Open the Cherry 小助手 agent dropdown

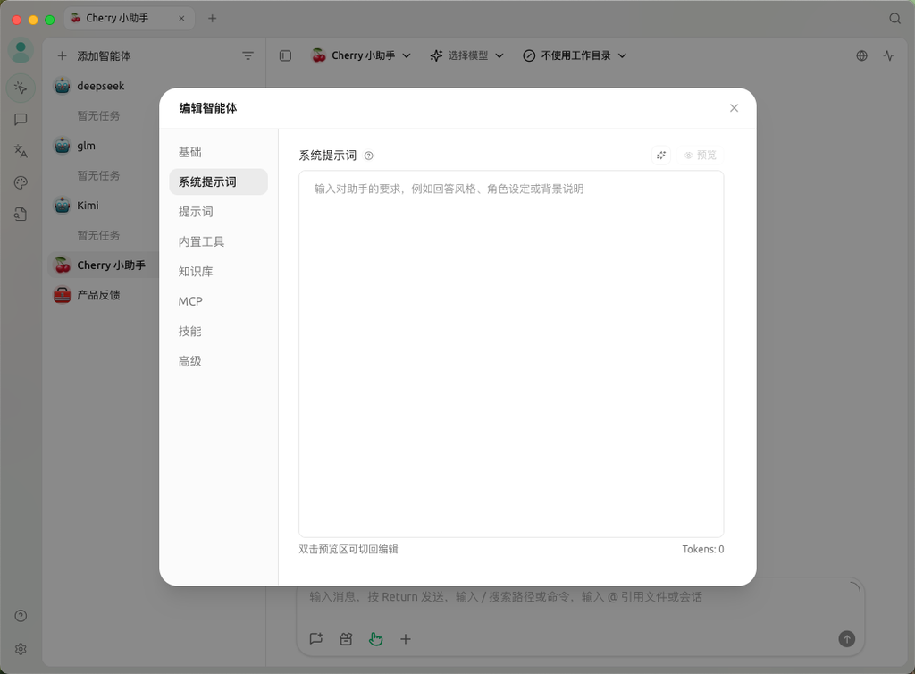point(362,55)
